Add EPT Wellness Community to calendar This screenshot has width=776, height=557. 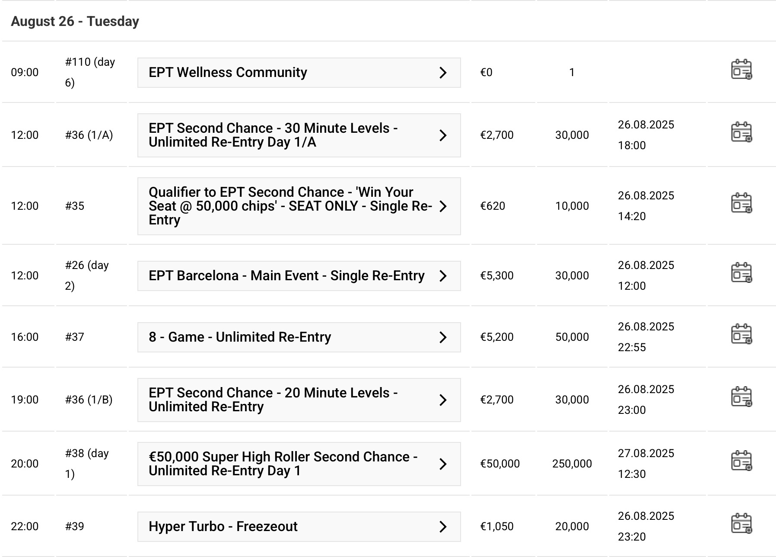(x=741, y=70)
